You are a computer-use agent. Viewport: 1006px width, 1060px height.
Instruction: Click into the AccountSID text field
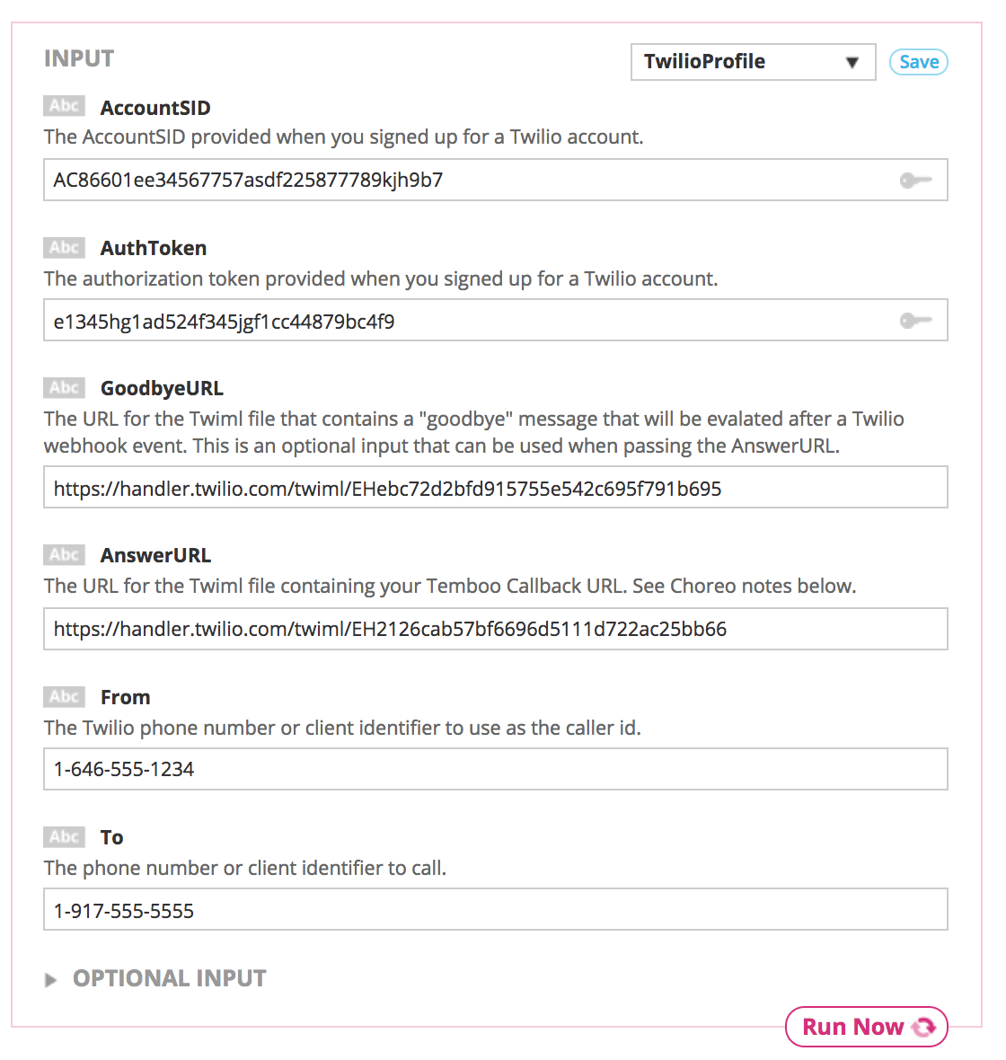(467, 181)
